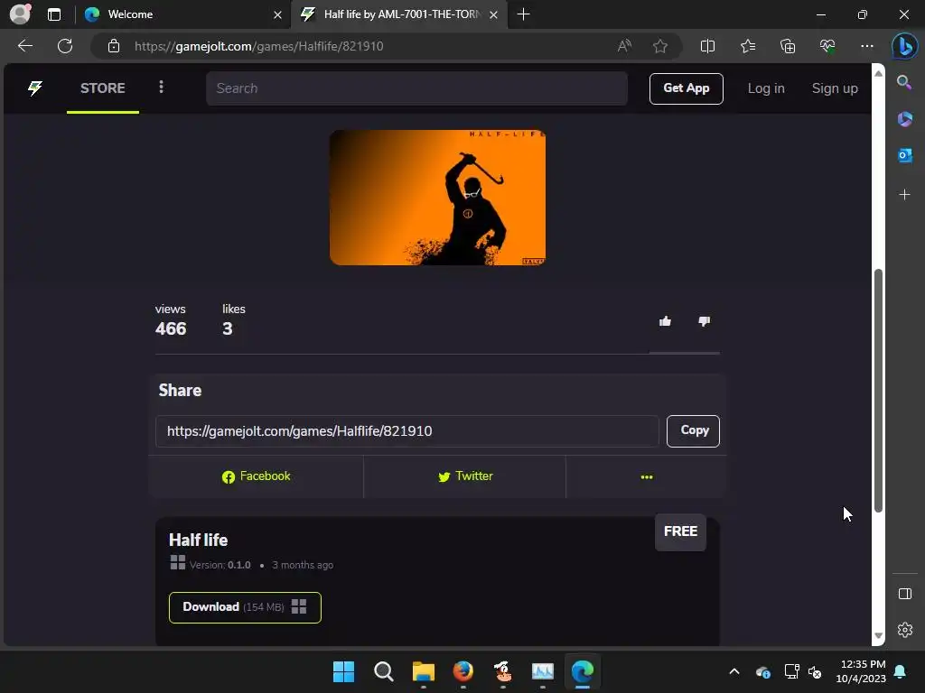Click muted volume tray icon
The image size is (925, 693).
click(x=815, y=671)
